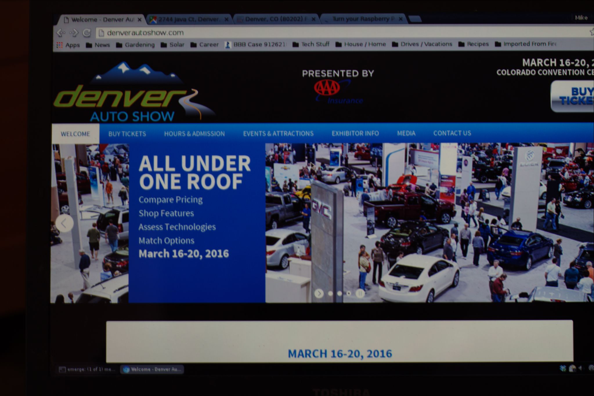Viewport: 594px width, 396px height.
Task: Open the Drives / Vacations bookmark folder
Action: (x=422, y=44)
